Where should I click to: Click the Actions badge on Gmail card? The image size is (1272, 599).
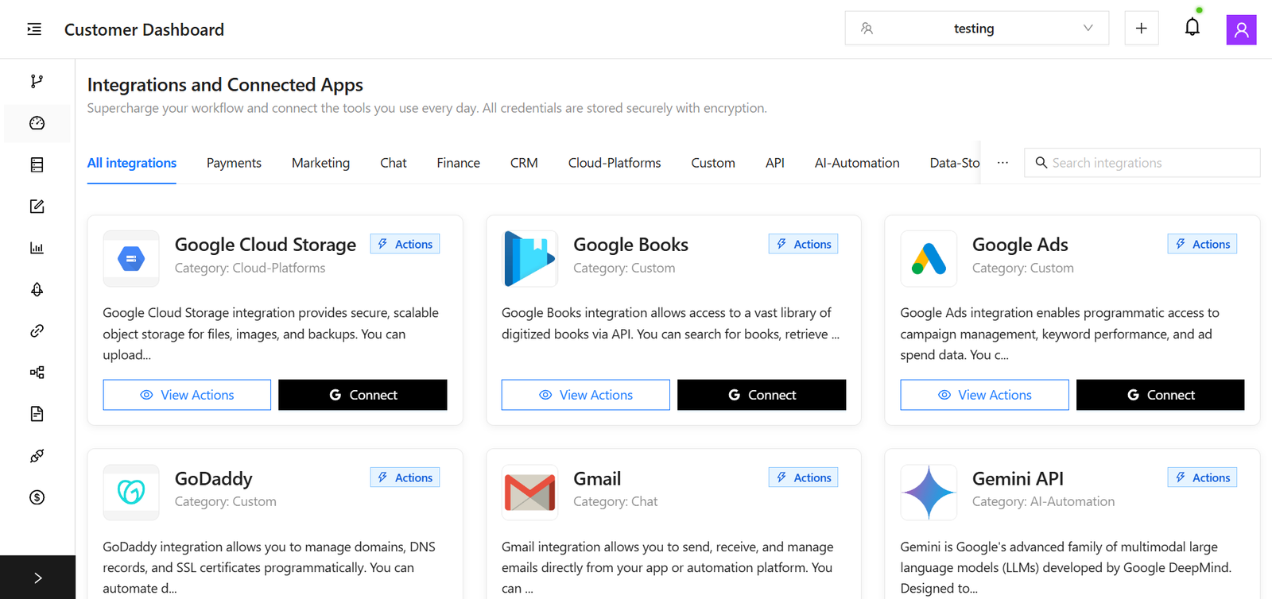pos(803,477)
